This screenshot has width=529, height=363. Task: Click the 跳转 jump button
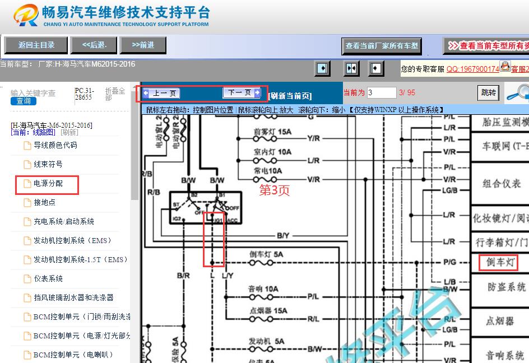pos(488,92)
